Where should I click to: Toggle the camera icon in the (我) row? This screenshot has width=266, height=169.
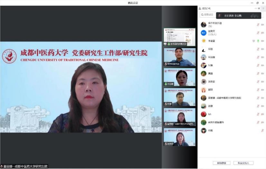262,25
